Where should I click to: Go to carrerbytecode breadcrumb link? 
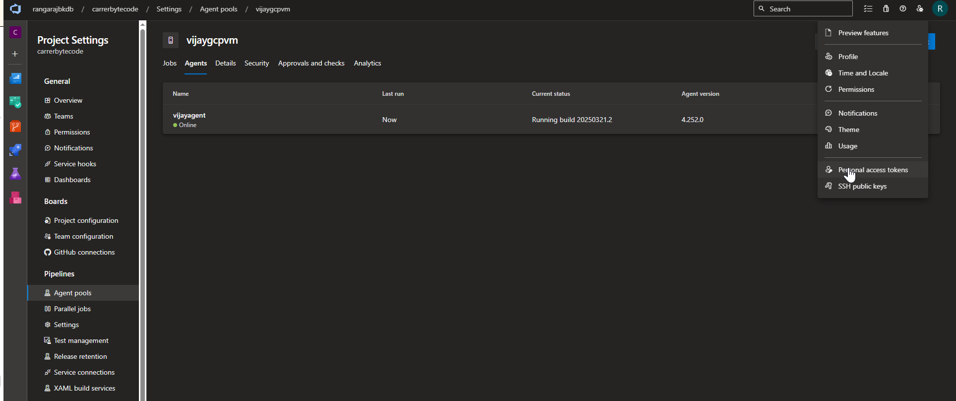tap(115, 9)
